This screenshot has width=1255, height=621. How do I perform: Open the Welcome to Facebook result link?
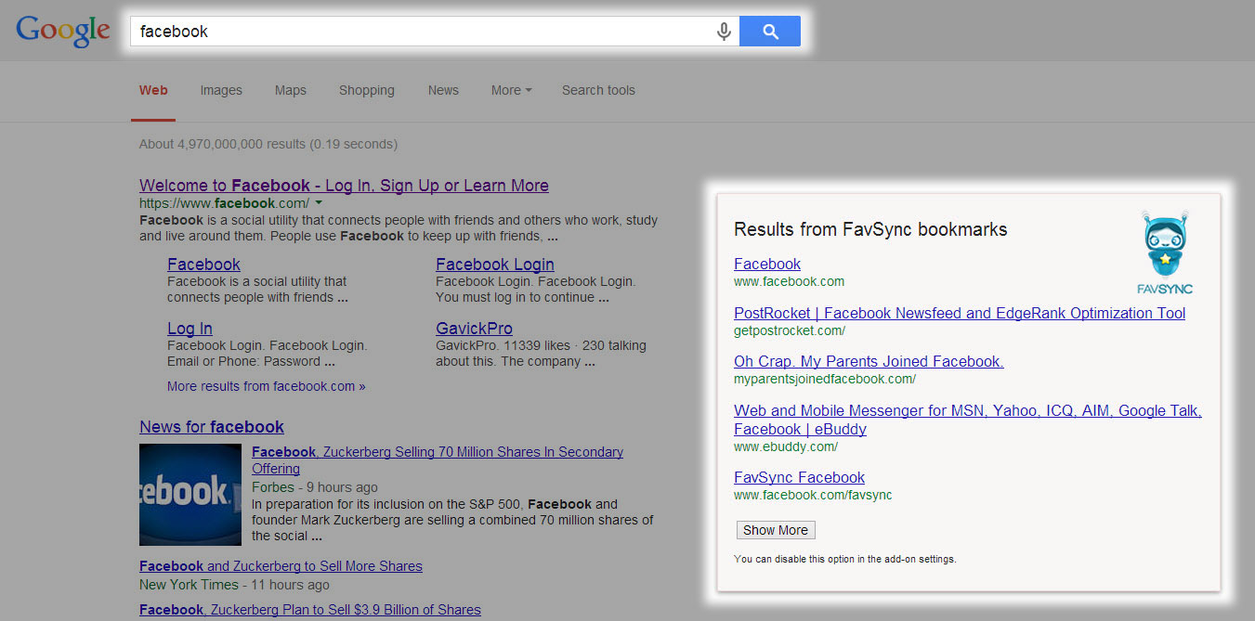[344, 186]
